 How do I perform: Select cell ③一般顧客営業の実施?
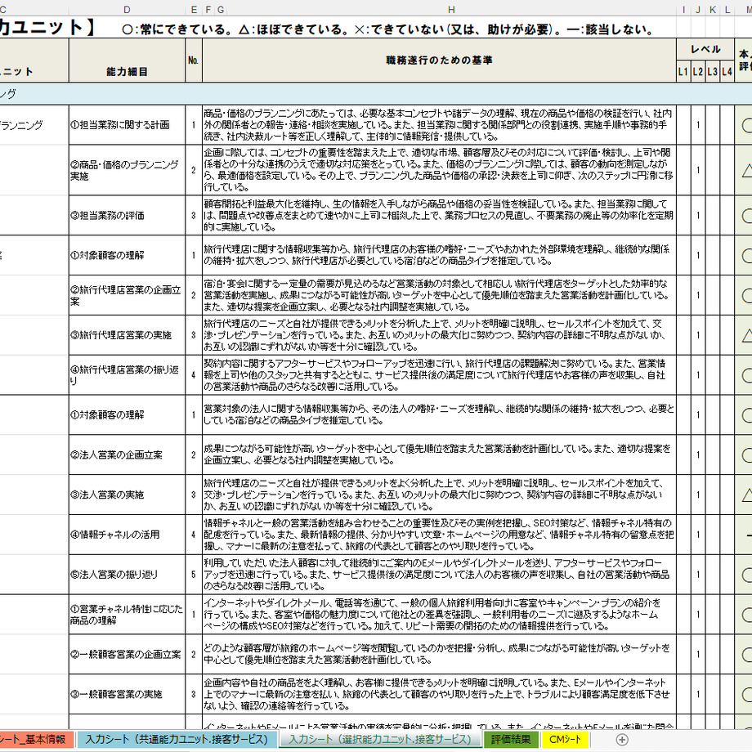(x=127, y=694)
